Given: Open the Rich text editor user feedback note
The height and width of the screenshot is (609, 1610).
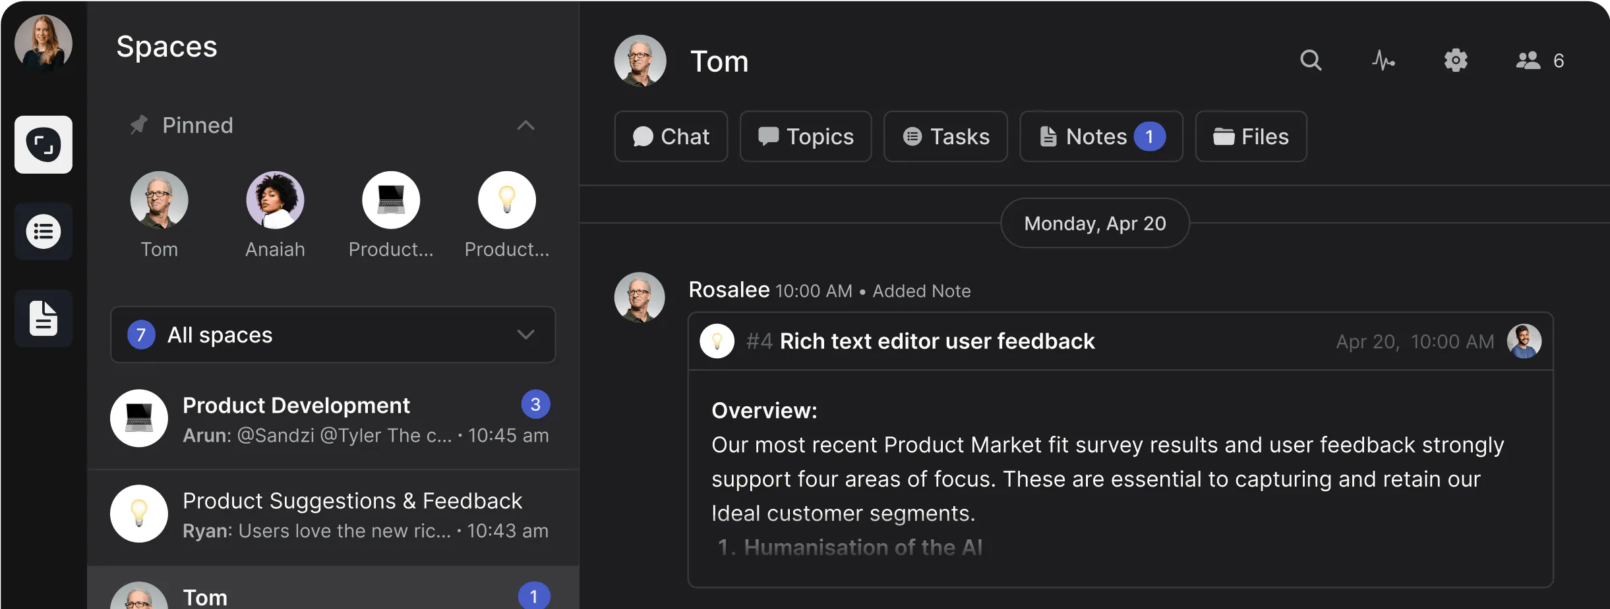Looking at the screenshot, I should (x=937, y=341).
